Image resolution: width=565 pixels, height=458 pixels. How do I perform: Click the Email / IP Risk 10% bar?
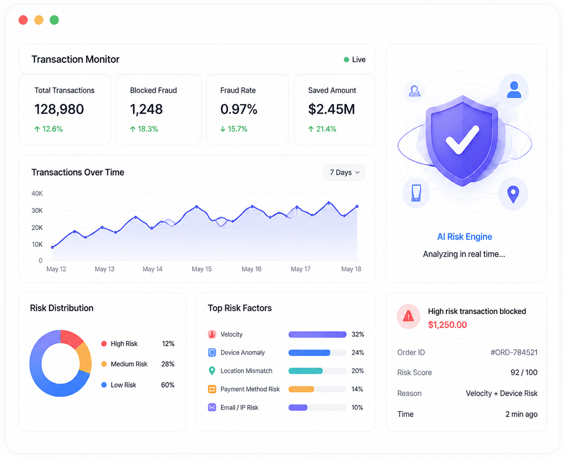coord(317,407)
